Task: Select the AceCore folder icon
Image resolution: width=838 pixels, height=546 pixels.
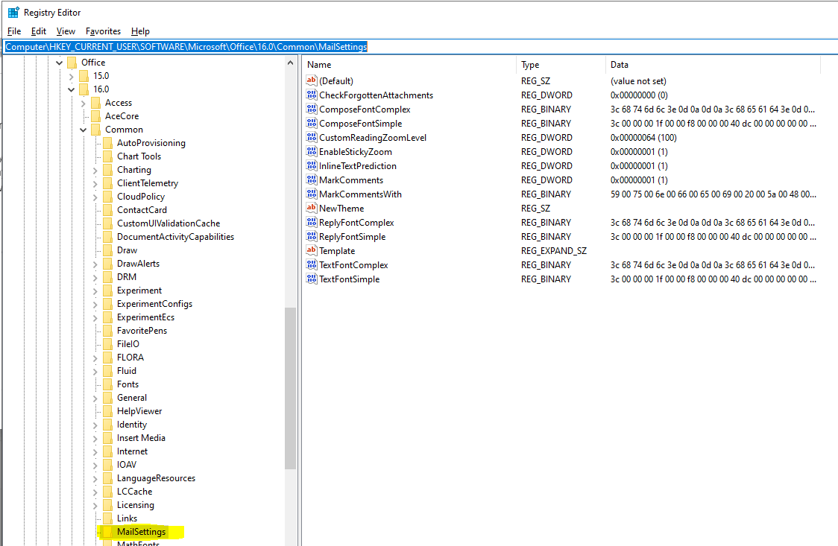Action: click(95, 115)
